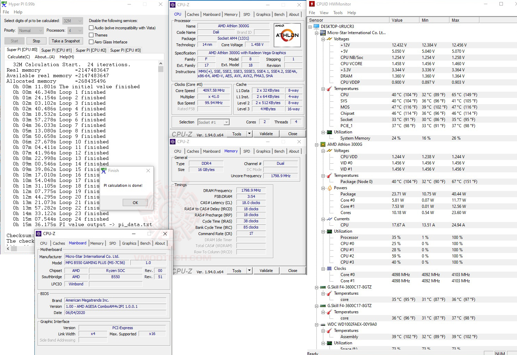Click the Voltages icon above the +12V row
The height and width of the screenshot is (355, 517).
pos(330,39)
